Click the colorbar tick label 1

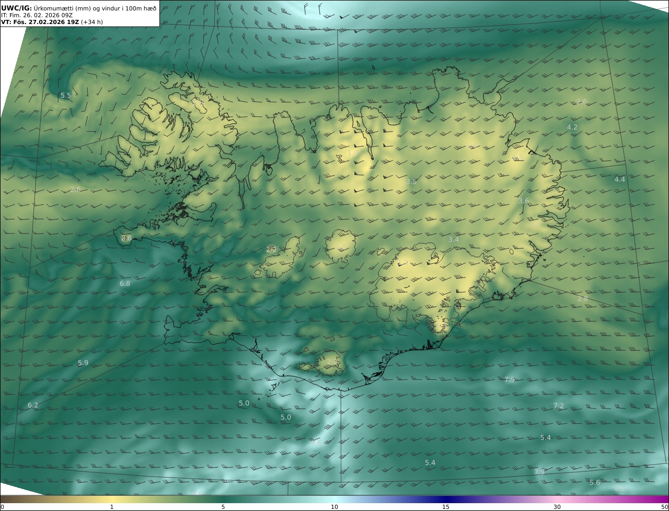pyautogui.click(x=112, y=507)
